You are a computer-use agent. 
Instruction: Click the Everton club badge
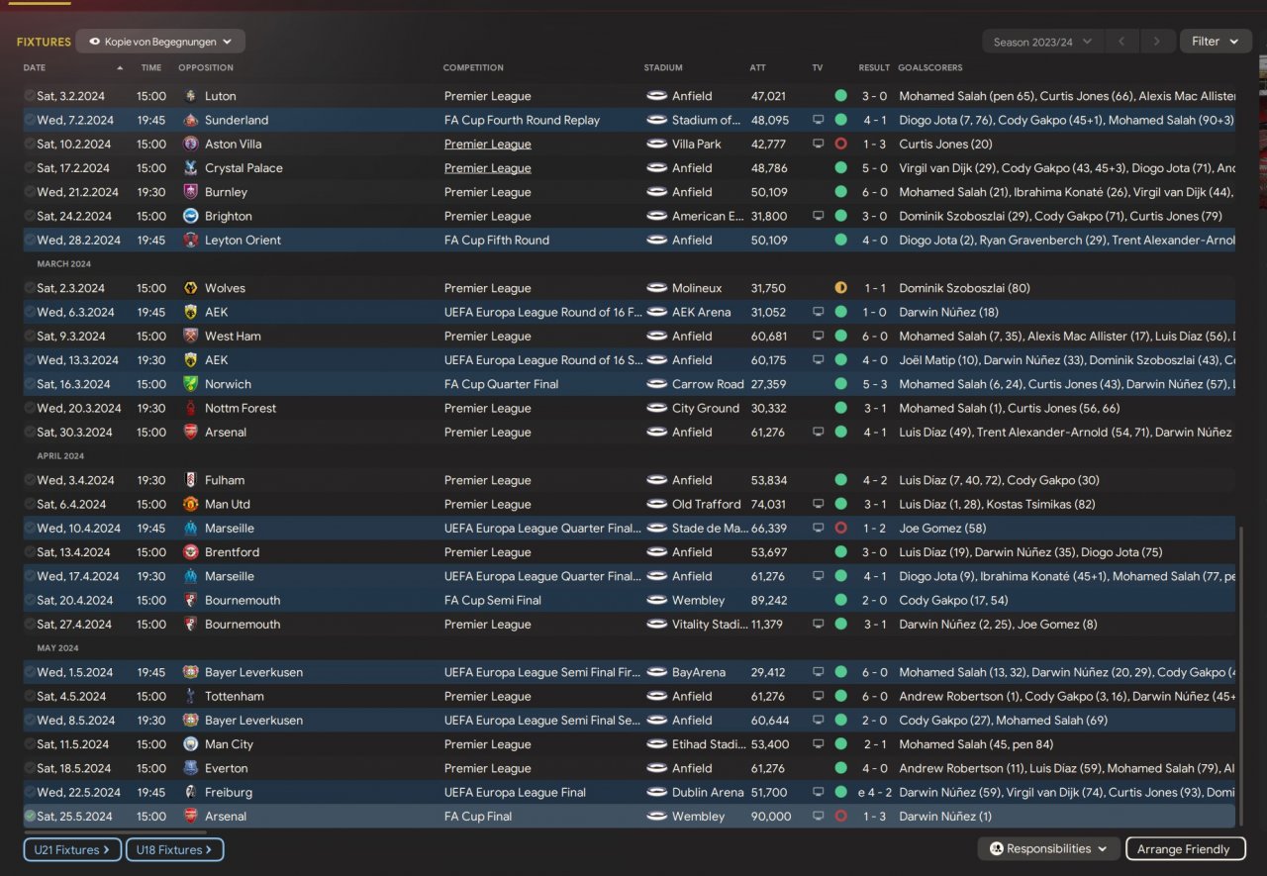pos(191,768)
